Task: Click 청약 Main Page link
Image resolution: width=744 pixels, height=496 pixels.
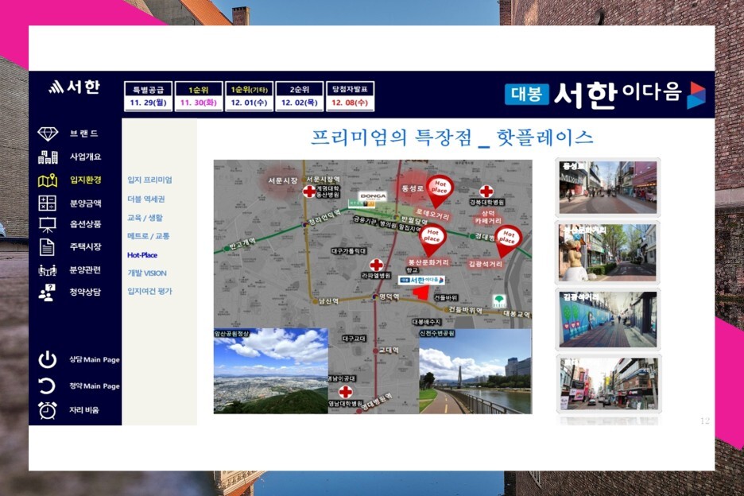Action: coord(95,386)
